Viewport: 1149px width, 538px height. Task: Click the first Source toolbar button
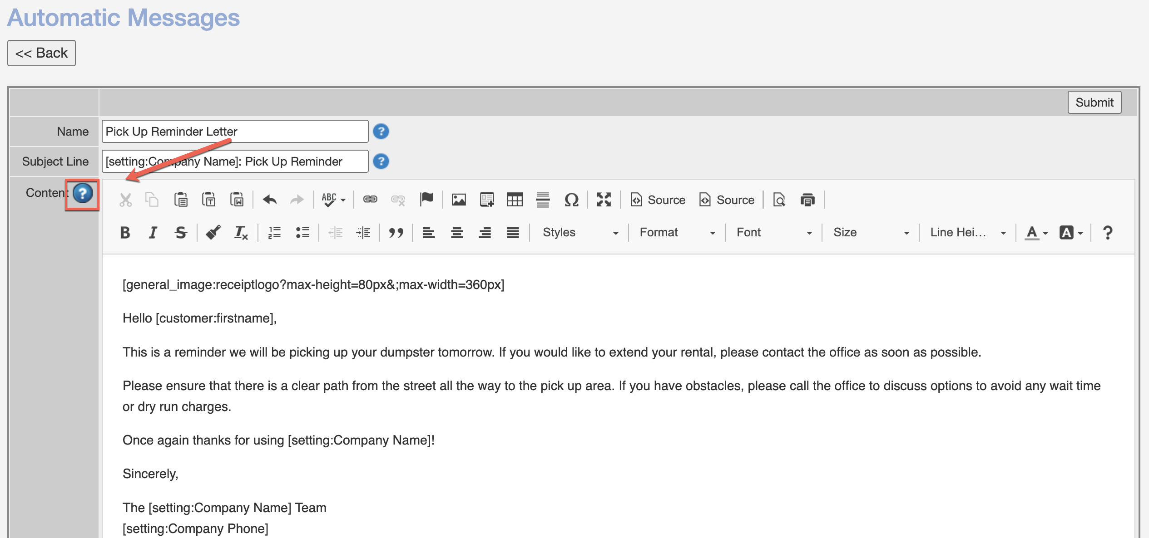pyautogui.click(x=658, y=200)
